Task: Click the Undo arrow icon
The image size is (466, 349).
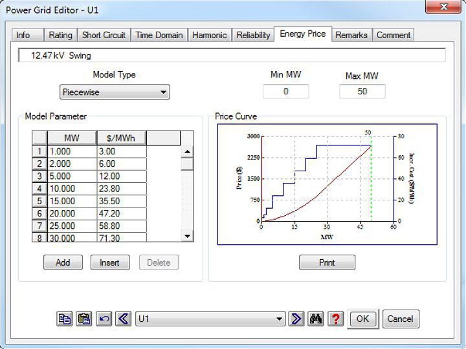Action: pyautogui.click(x=104, y=319)
